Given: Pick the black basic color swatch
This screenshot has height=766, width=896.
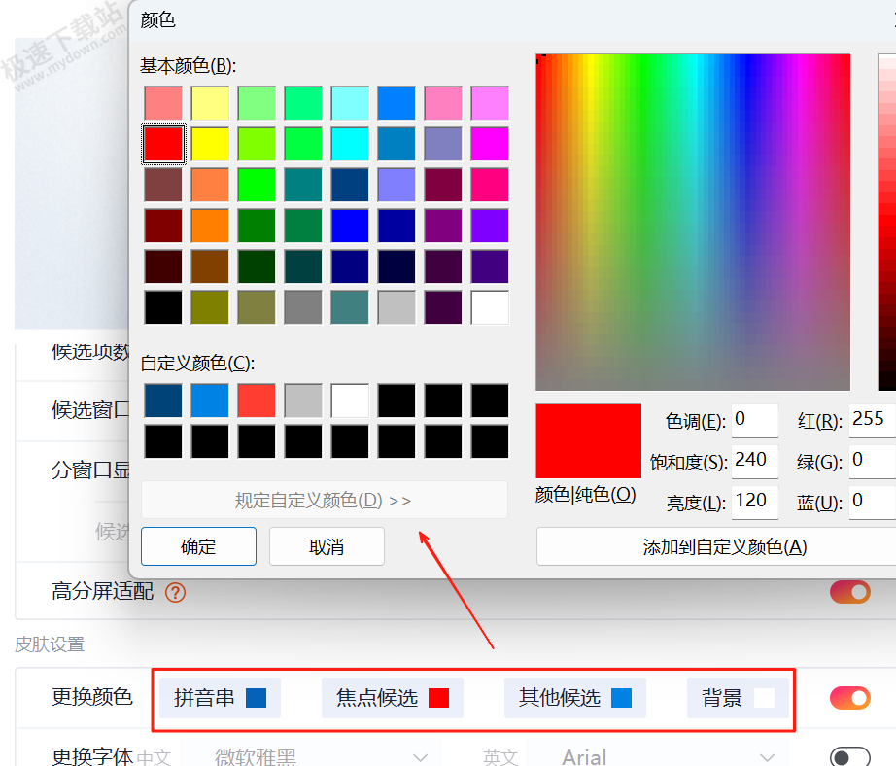Looking at the screenshot, I should (163, 307).
